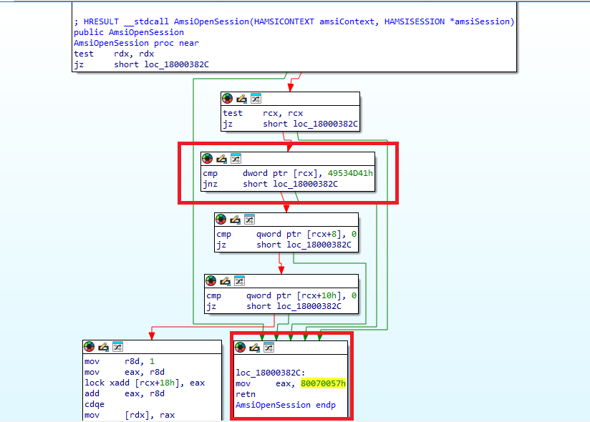This screenshot has width=590, height=422.
Task: Click jz line below '[rcx+10h]' compare
Action: 274,306
